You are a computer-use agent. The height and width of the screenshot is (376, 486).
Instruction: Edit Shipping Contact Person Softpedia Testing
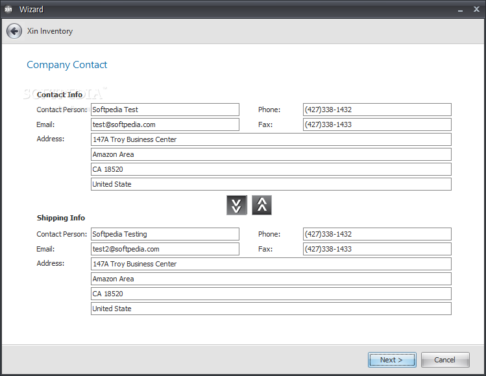165,234
